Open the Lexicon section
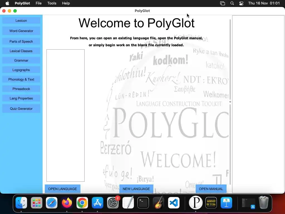The image size is (285, 214). 21,21
